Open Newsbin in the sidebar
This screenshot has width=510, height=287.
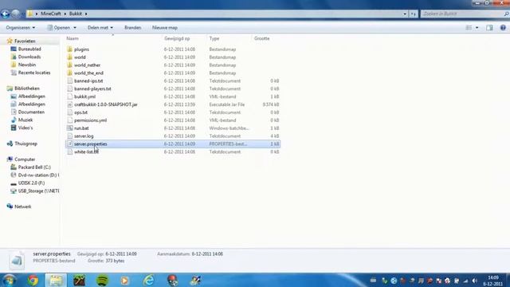(26, 65)
